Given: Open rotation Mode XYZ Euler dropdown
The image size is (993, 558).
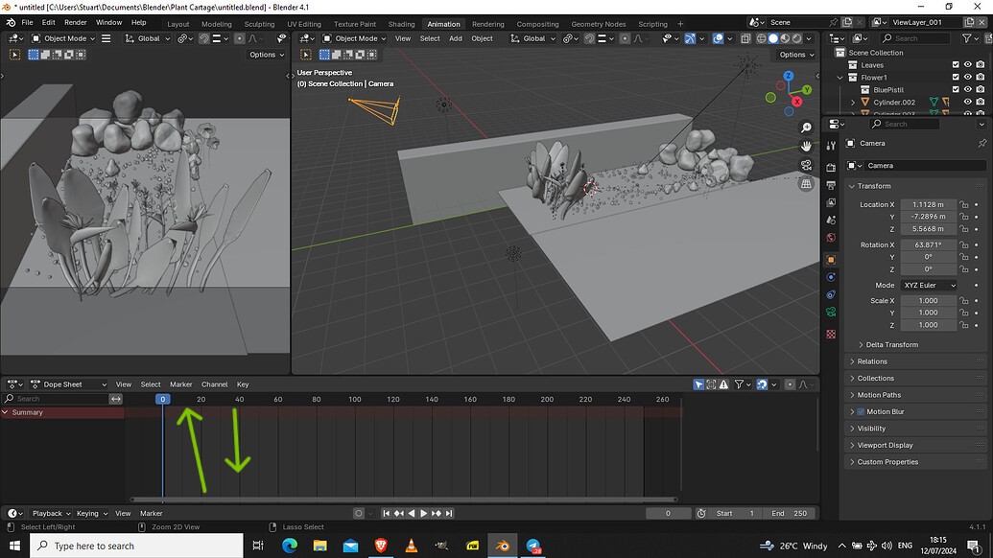Looking at the screenshot, I should tap(929, 286).
